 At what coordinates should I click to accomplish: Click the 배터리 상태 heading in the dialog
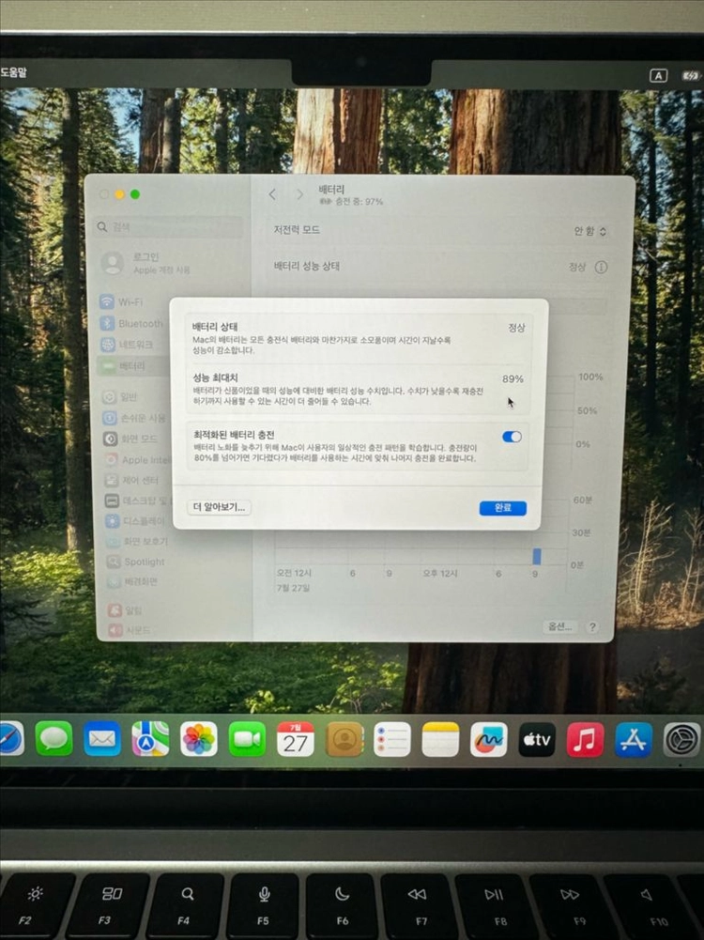215,327
